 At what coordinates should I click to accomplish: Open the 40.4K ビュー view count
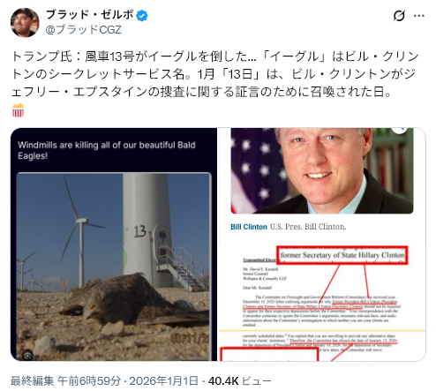click(x=239, y=381)
